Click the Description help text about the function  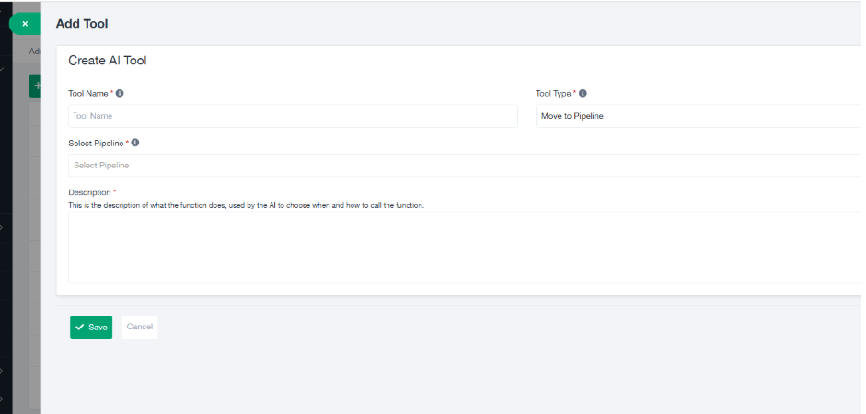tap(246, 205)
